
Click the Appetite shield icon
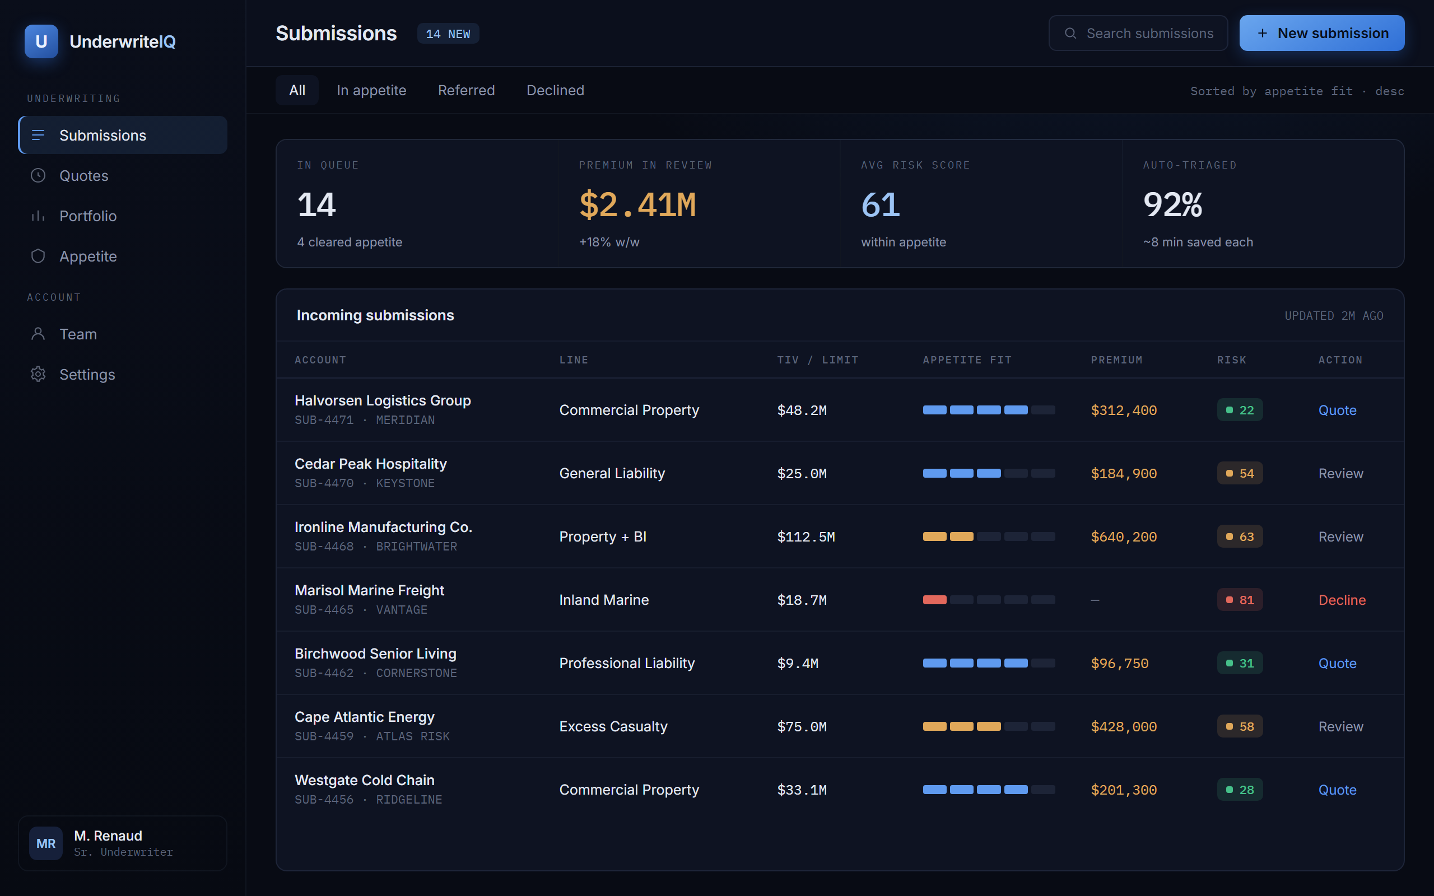pos(38,256)
